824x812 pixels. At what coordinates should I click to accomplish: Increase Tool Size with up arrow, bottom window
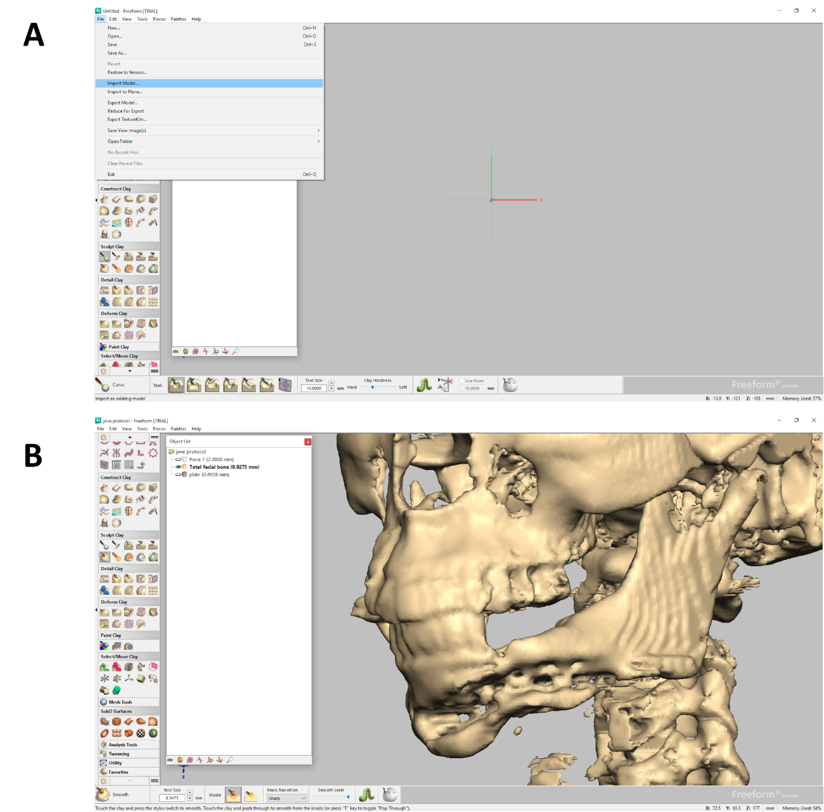coord(190,794)
